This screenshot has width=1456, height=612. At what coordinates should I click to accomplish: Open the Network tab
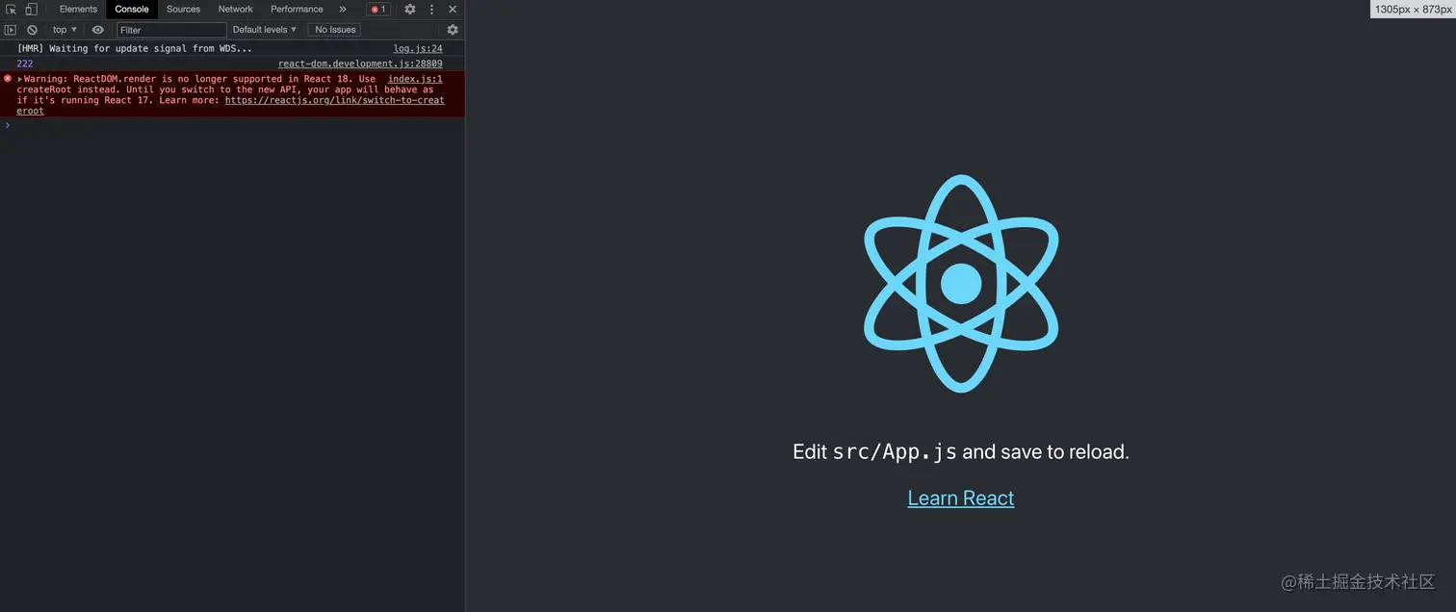(x=235, y=10)
